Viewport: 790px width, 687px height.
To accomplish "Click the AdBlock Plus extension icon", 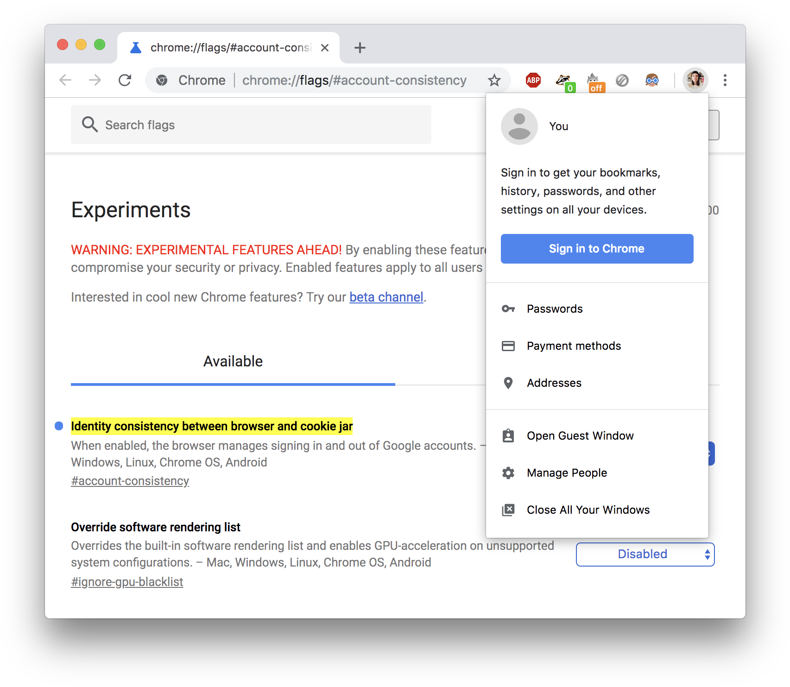I will [x=533, y=80].
